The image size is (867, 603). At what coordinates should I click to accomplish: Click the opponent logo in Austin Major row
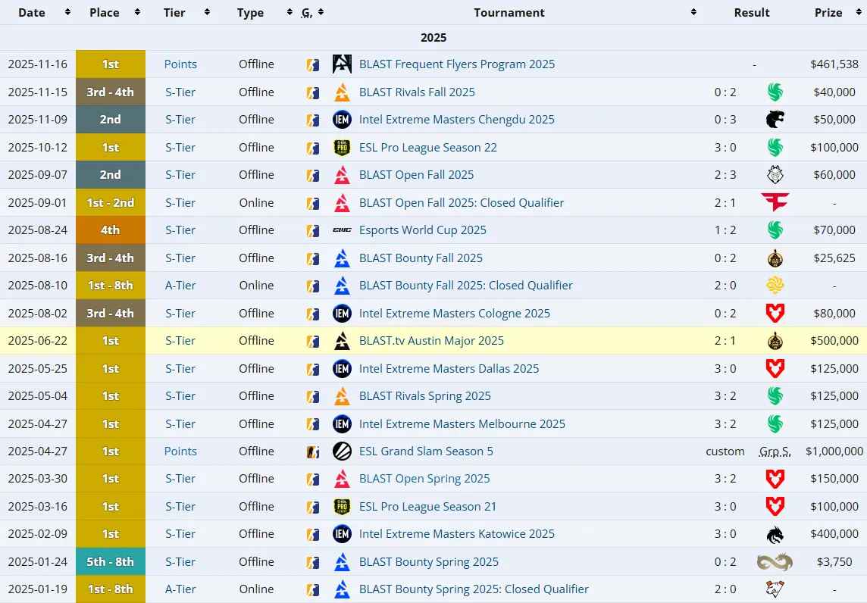pos(775,340)
